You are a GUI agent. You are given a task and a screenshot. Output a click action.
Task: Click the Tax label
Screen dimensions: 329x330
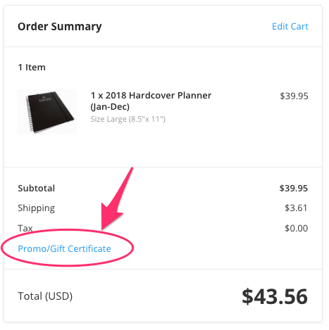click(x=25, y=228)
